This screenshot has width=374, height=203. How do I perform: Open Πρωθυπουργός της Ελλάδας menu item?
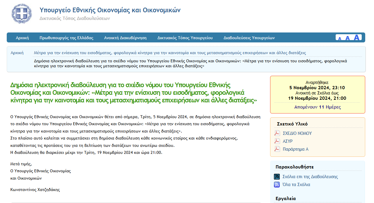tap(66, 38)
